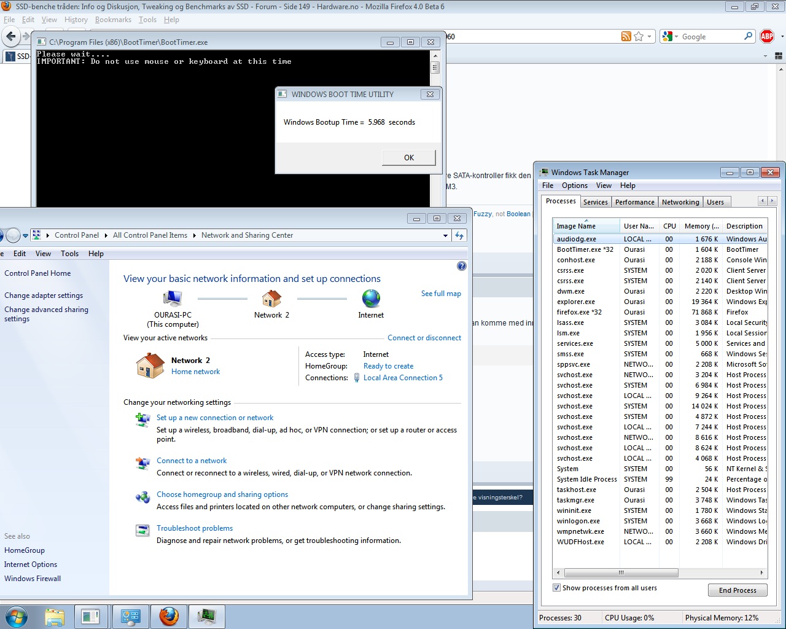Click the Internet globe icon
Screen dimensions: 786x629
[371, 299]
